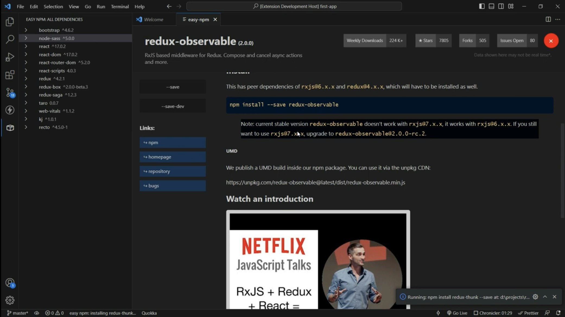The width and height of the screenshot is (565, 317).
Task: Open the Accounts menu icon
Action: pyautogui.click(x=10, y=283)
